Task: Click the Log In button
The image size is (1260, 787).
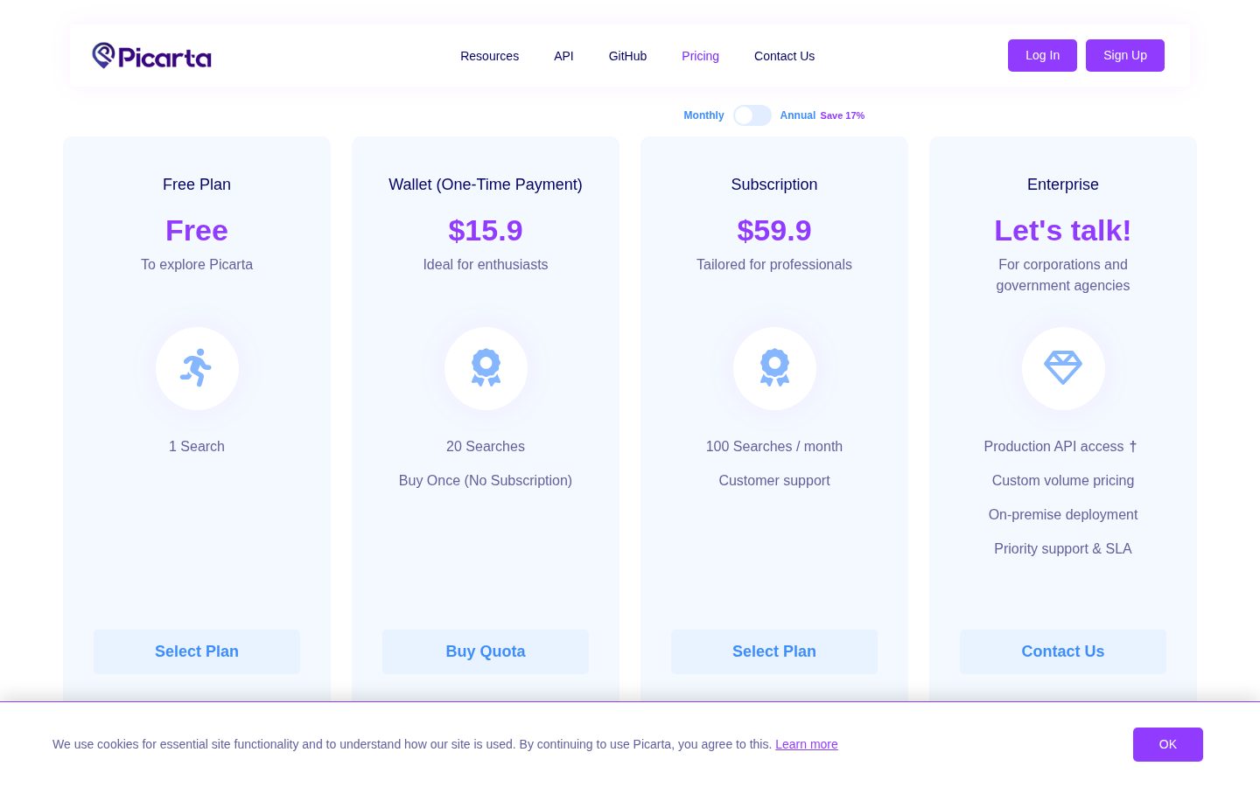Action: [x=1042, y=55]
